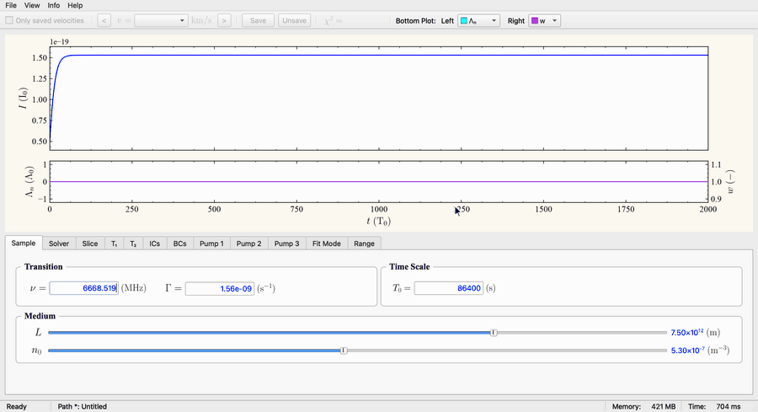Click the purple w color swatch

[x=535, y=21]
